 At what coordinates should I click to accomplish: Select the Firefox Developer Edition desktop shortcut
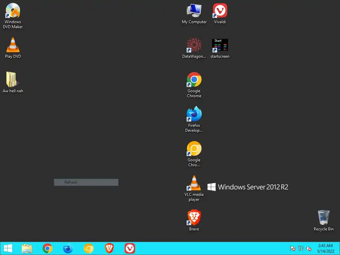(x=194, y=119)
